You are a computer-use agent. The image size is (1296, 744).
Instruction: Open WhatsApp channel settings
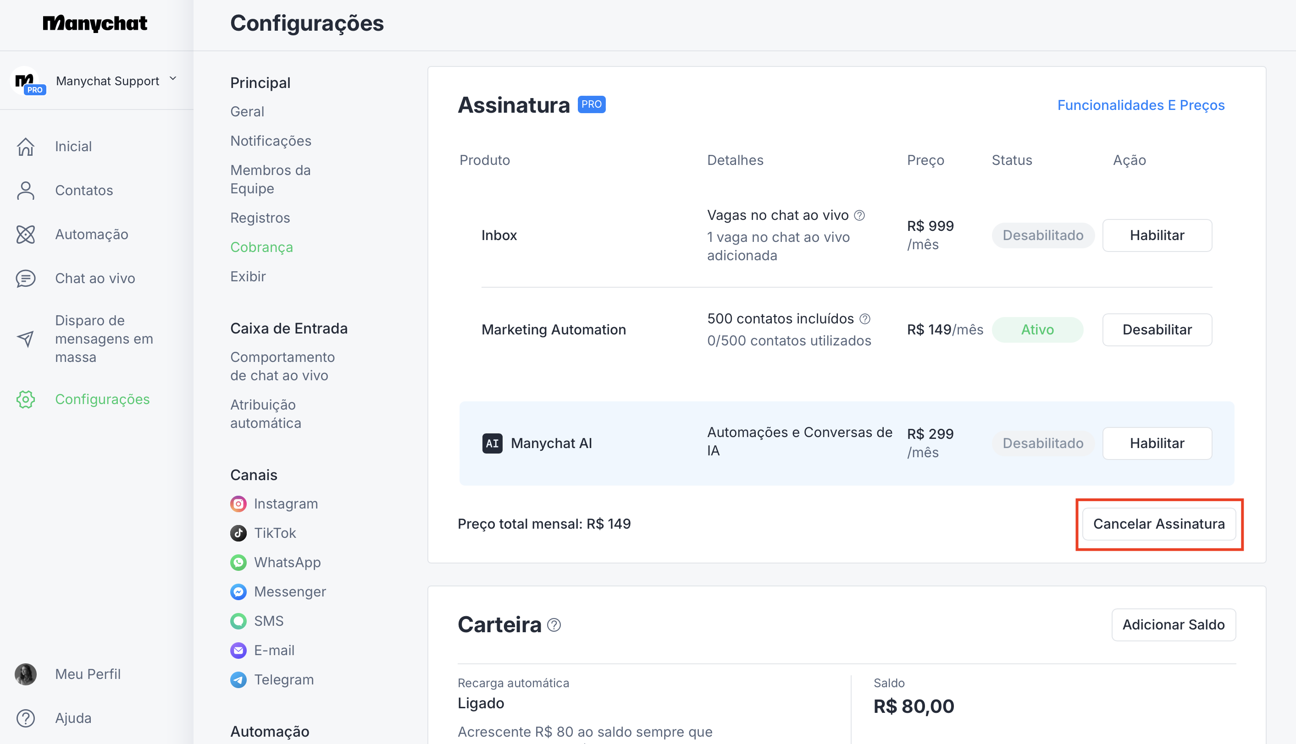click(x=288, y=563)
